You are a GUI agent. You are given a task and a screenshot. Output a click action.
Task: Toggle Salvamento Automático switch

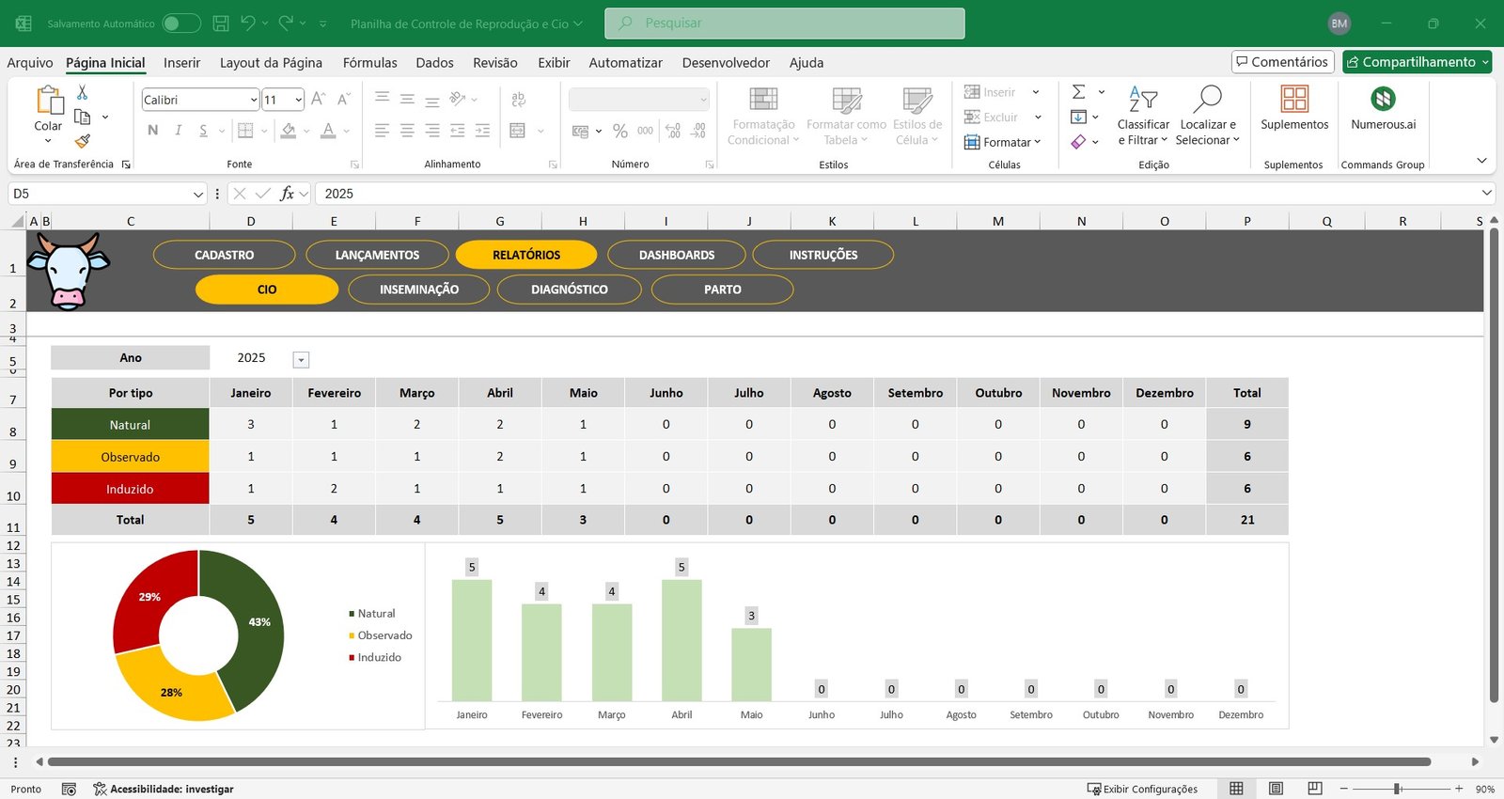[x=180, y=23]
